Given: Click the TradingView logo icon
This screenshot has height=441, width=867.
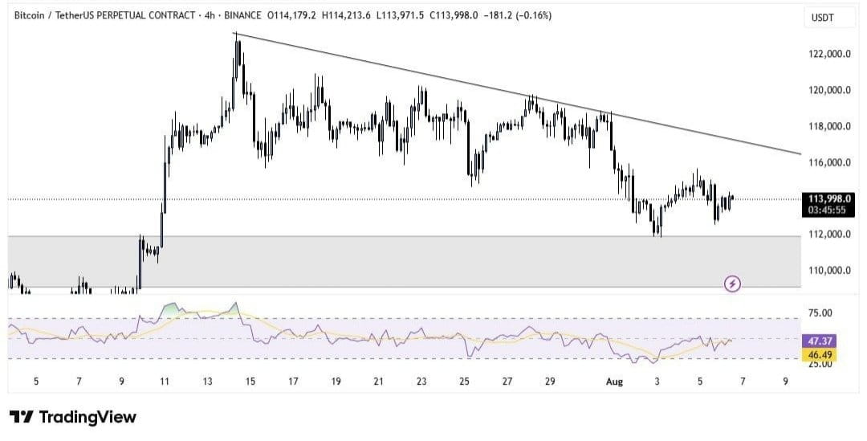Looking at the screenshot, I should [x=22, y=417].
